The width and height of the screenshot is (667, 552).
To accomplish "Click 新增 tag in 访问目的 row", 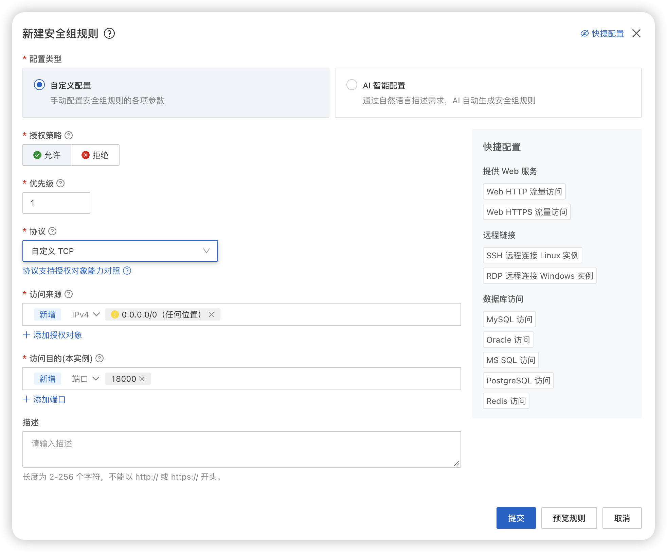I will (47, 379).
